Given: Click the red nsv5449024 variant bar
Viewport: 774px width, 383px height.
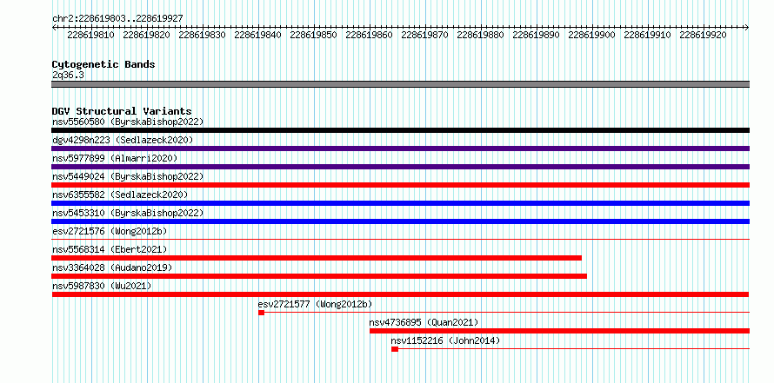Looking at the screenshot, I should coord(400,185).
